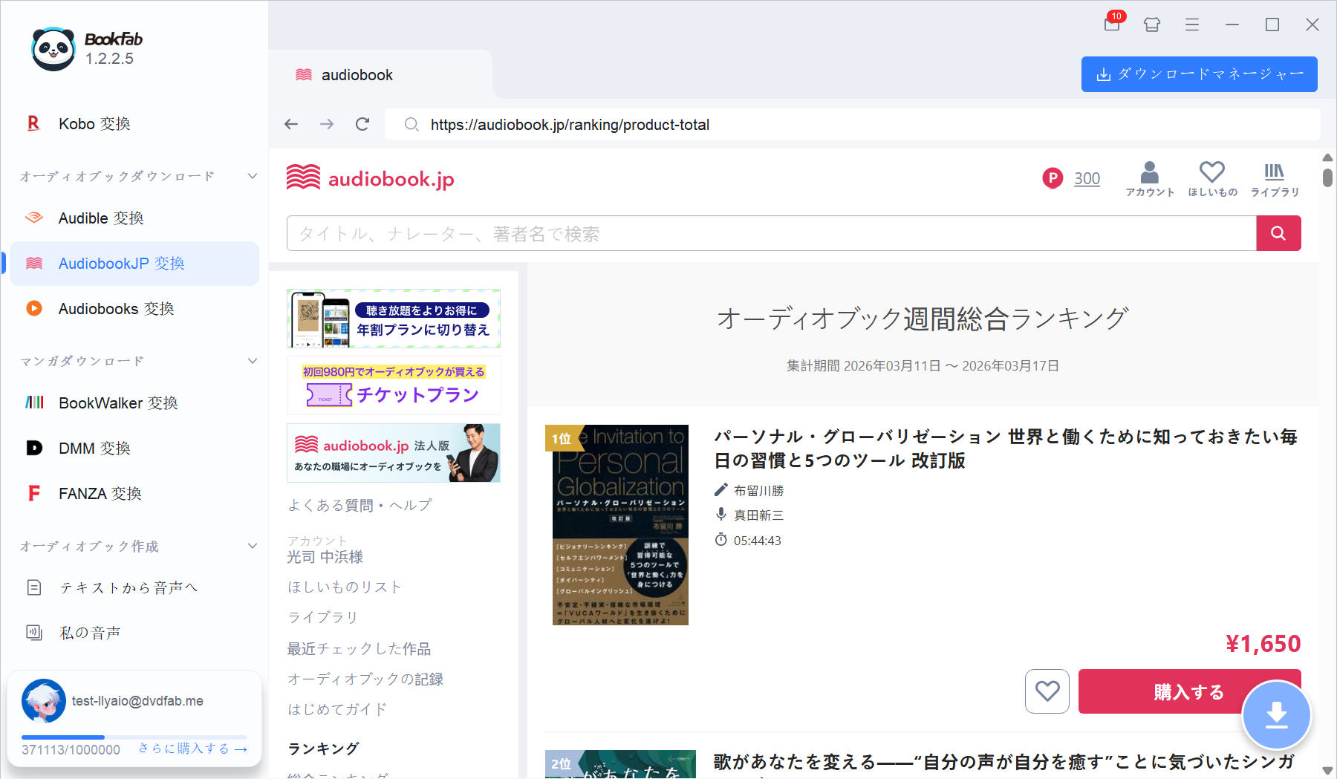
Task: Collapse the オーディオブック作成 section
Action: coord(252,546)
